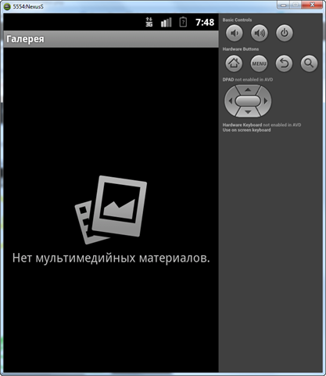326x376 pixels.
Task: Close the emulator window
Action: [x=313, y=5]
